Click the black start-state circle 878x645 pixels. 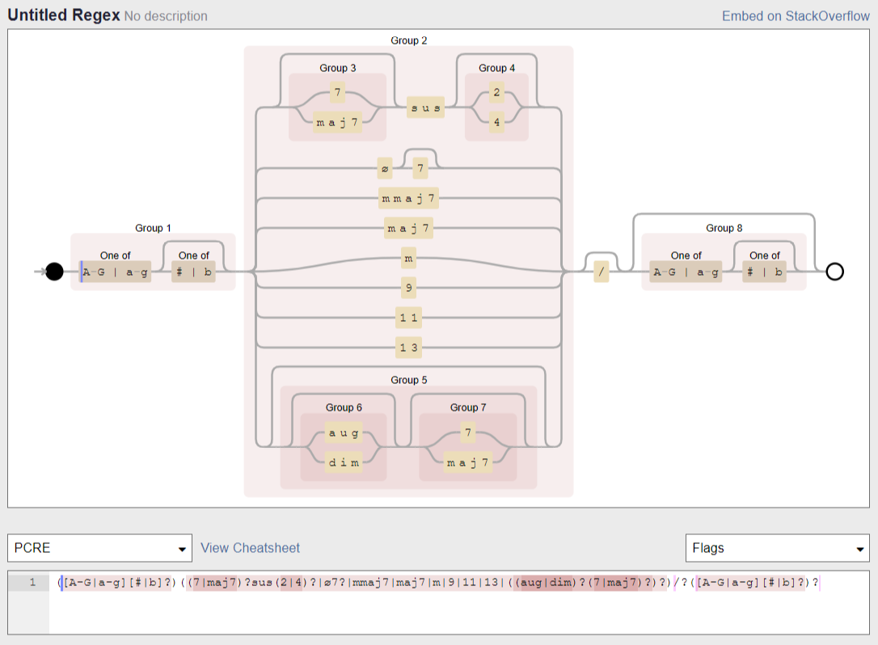click(53, 271)
